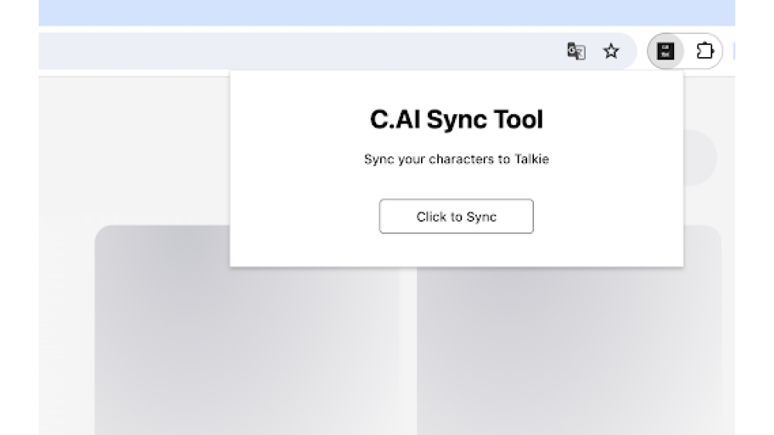
Task: Click the Click to Sync button
Action: click(456, 216)
